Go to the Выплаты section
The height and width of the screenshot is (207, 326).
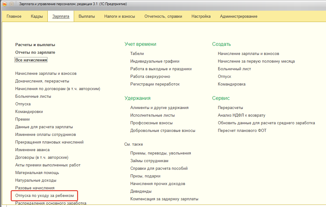pyautogui.click(x=87, y=16)
